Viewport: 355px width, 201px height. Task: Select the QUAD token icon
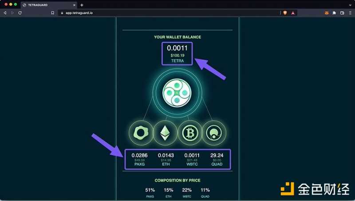pyautogui.click(x=214, y=132)
